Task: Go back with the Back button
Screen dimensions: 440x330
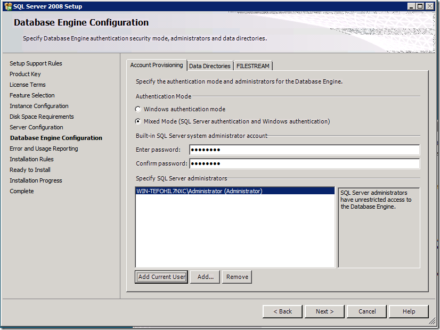Action: coord(282,311)
